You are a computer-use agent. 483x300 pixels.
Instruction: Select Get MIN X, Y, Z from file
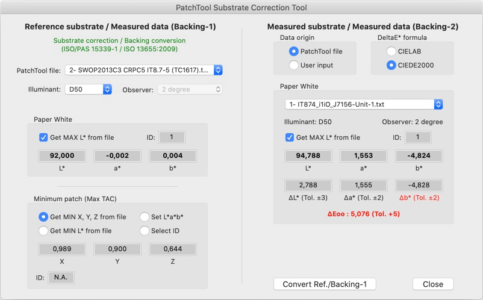pos(43,217)
